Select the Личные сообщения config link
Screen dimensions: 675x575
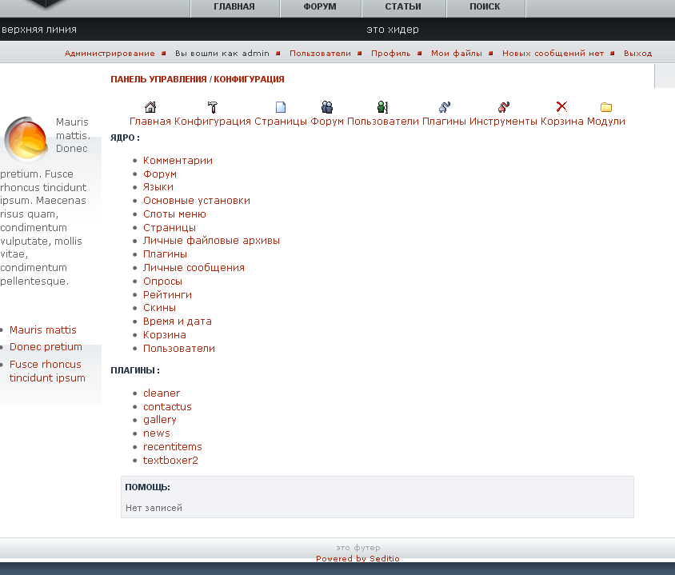click(194, 268)
